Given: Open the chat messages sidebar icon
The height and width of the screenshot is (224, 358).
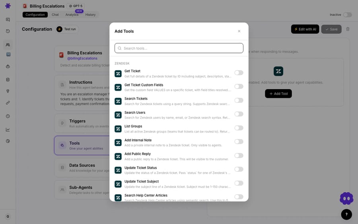Looking at the screenshot, I should (8, 19).
